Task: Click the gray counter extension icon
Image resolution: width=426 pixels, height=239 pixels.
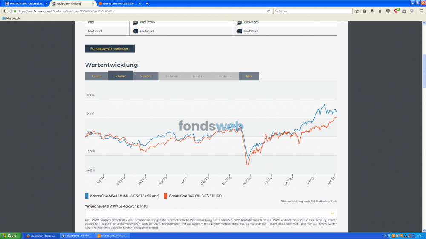Action: pos(404,11)
